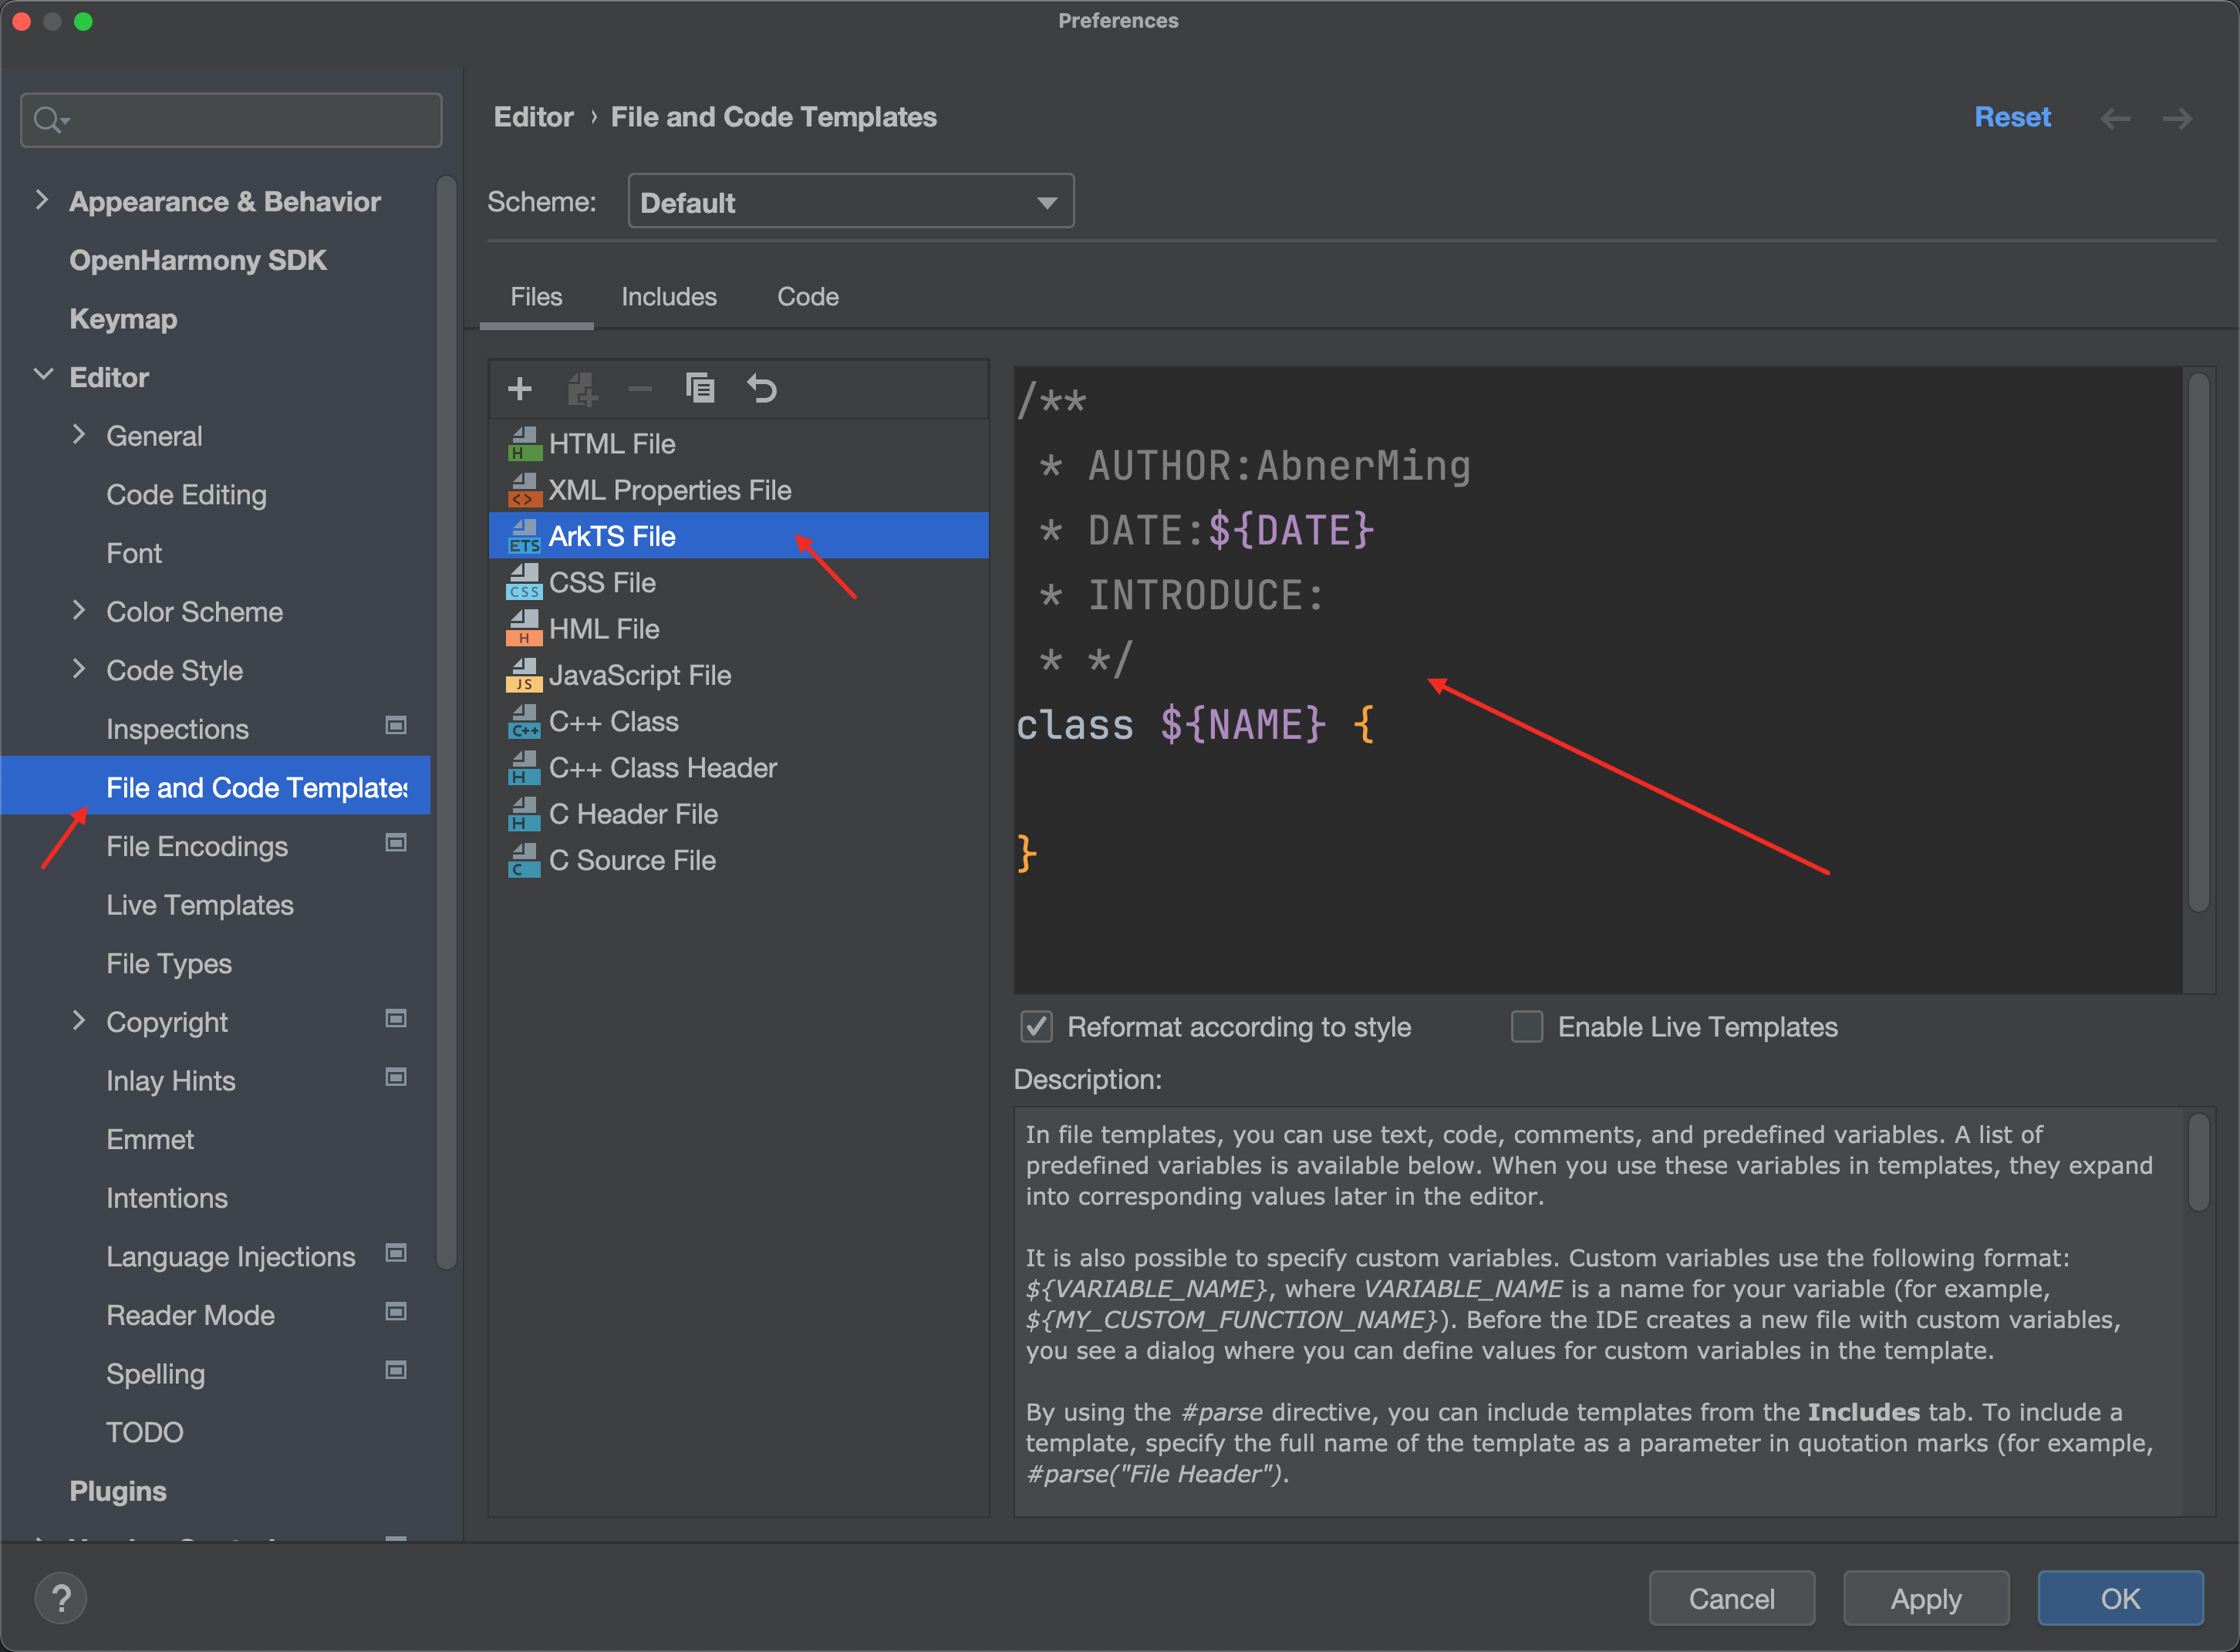Click the Revert template arrow icon
Screen dimensions: 2240x1652
[x=761, y=388]
